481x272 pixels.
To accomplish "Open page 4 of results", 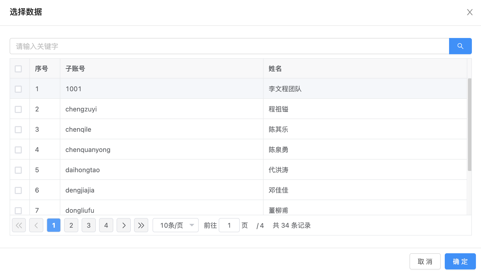I will (106, 225).
